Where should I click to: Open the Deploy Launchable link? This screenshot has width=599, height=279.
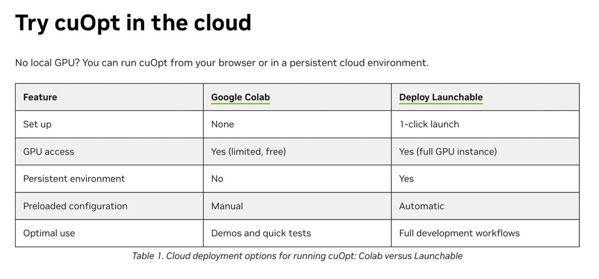[441, 97]
